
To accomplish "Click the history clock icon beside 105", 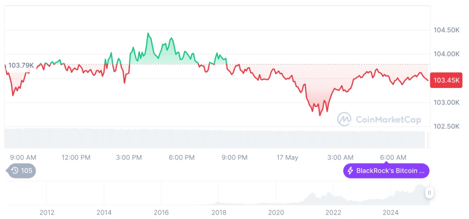I will [15, 171].
